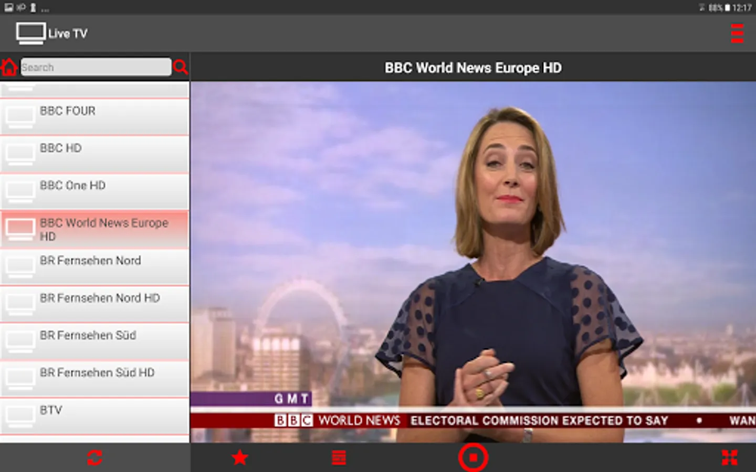
Task: Select the BTV channel
Action: click(x=94, y=416)
